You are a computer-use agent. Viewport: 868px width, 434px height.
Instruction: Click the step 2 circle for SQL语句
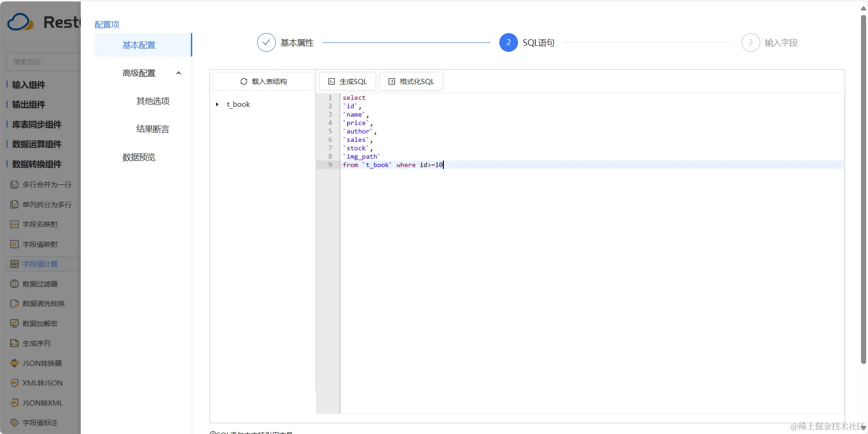click(509, 42)
